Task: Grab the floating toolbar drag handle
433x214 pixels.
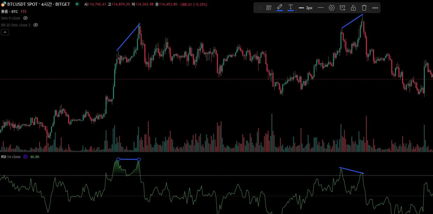Action: click(258, 8)
